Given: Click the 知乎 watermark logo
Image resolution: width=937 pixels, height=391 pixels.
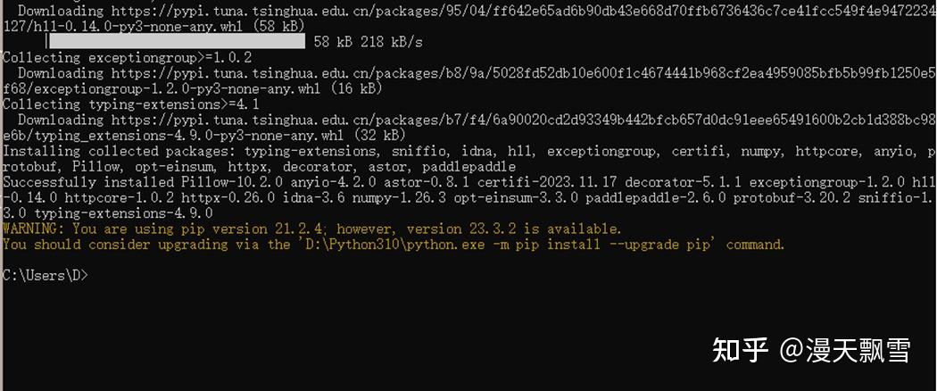Looking at the screenshot, I should point(741,351).
